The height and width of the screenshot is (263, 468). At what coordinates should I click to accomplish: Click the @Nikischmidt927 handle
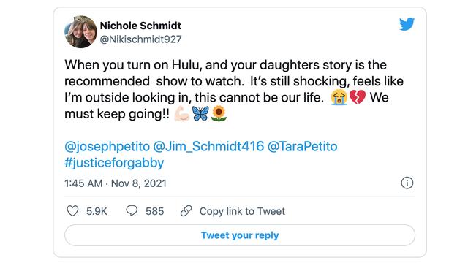(140, 39)
